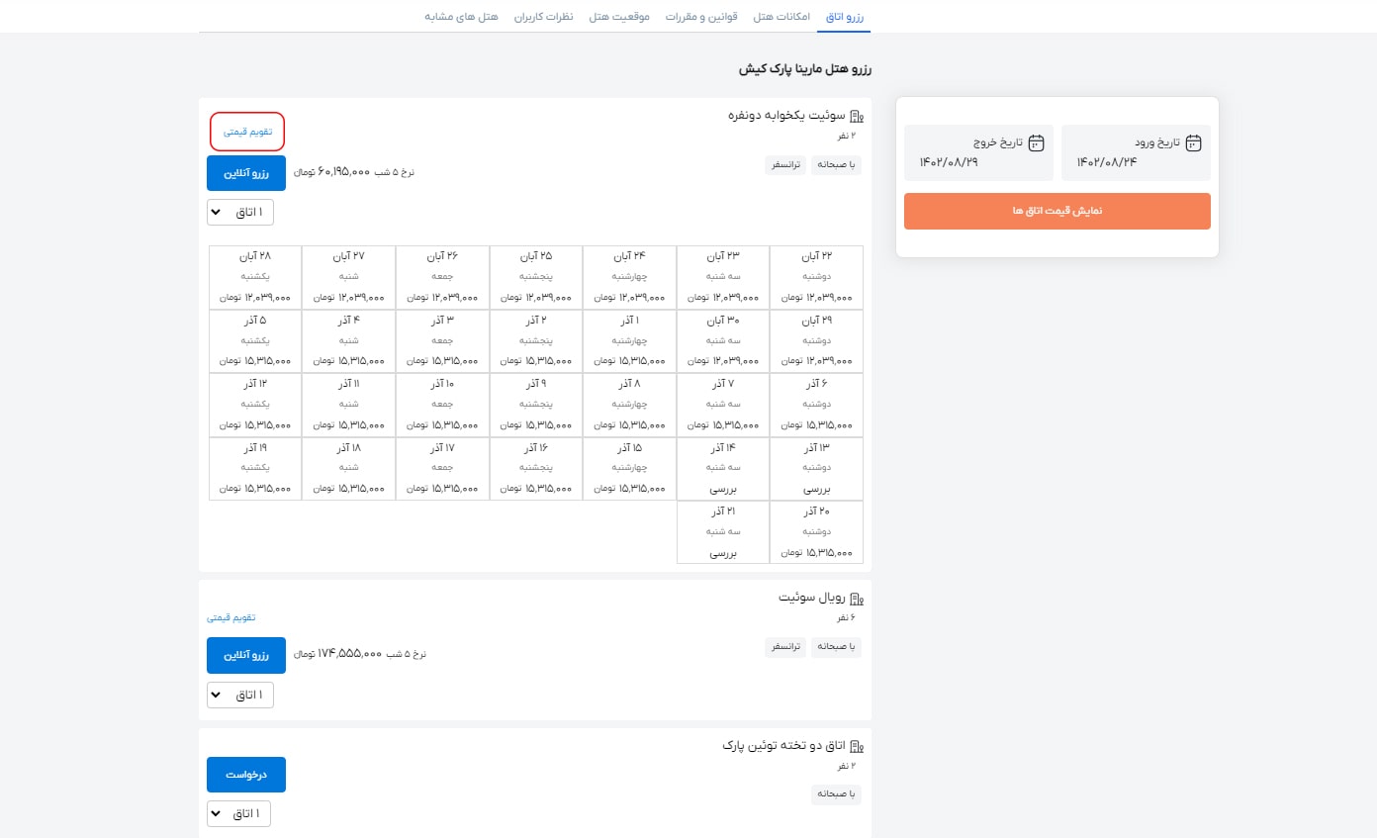
Task: Click the red-highlighted تقویم قیمتی link
Action: [247, 131]
